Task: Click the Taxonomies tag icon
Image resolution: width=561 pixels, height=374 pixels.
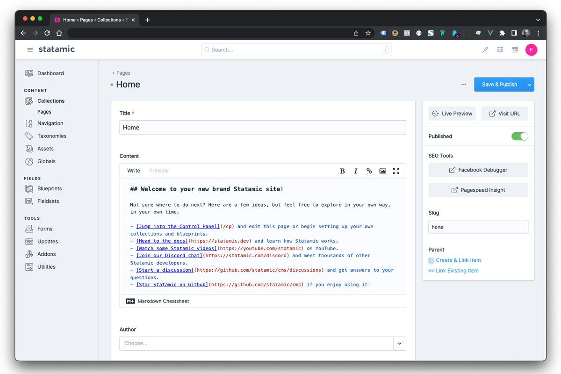Action: tap(29, 136)
